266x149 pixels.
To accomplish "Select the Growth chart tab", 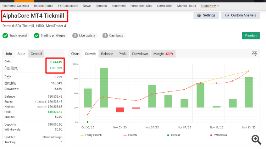I will (x=90, y=54).
